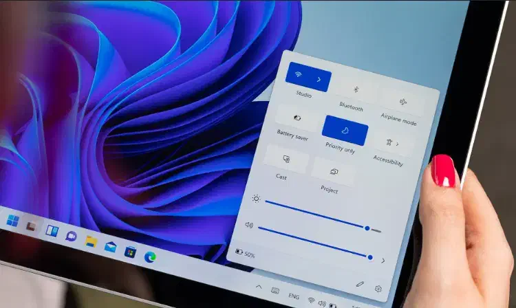Launch the Chat taskbar icon

point(71,236)
